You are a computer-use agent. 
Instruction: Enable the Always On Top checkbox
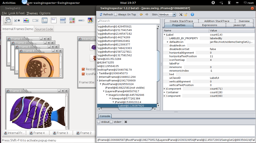(x=116, y=14)
